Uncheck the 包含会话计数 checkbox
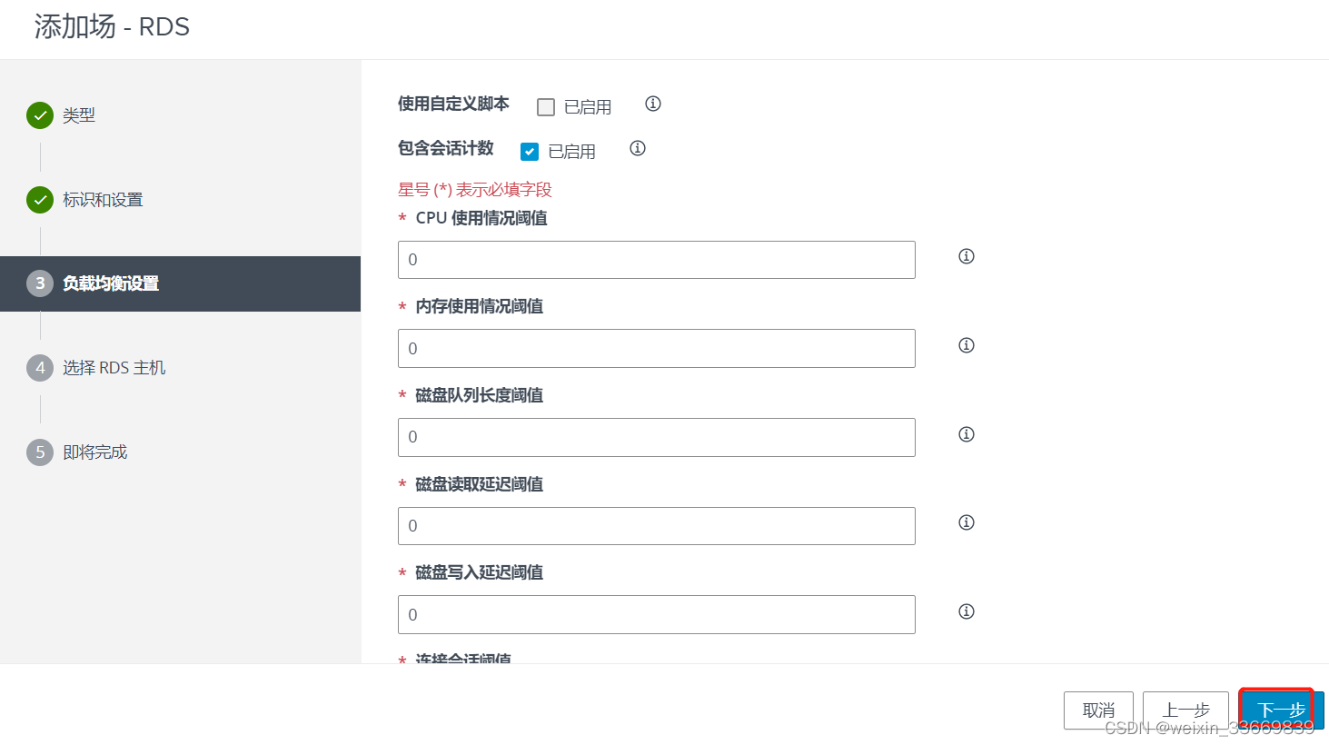The image size is (1329, 745). point(530,152)
